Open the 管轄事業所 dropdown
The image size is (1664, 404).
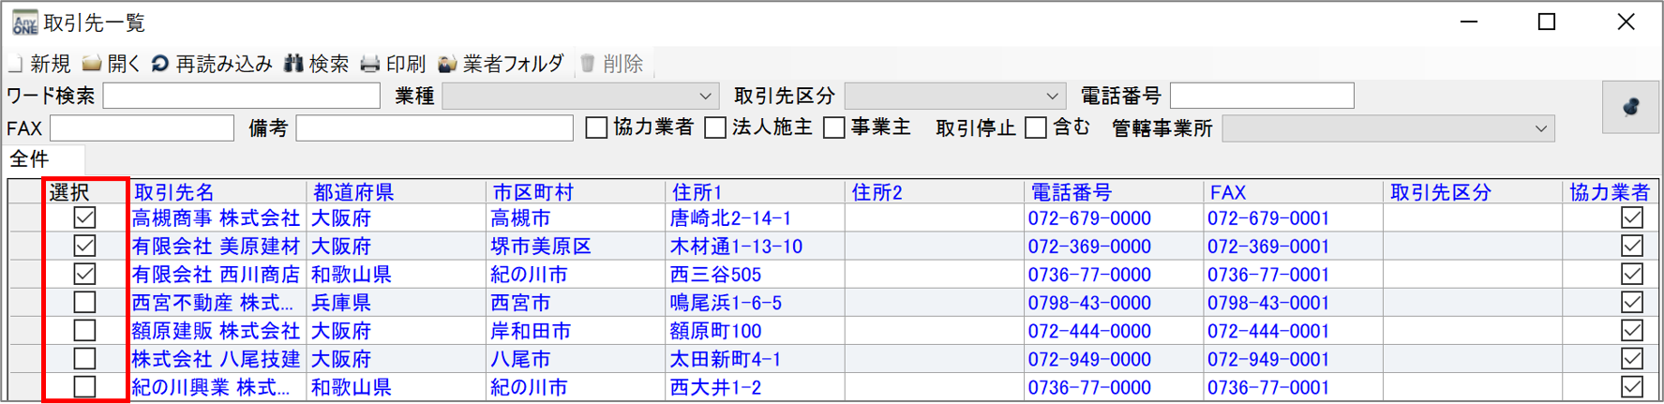(1540, 129)
